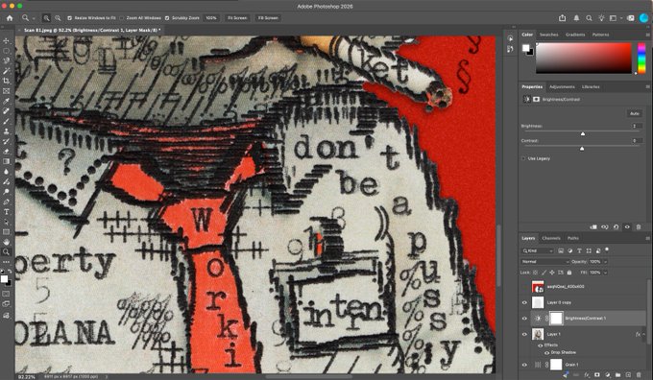Select the Clone Stamp tool
The width and height of the screenshot is (653, 380).
point(7,131)
